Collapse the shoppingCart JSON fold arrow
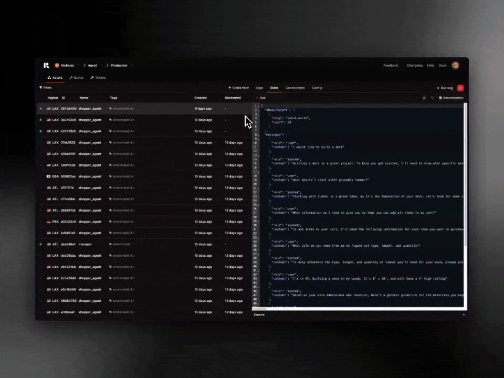 pos(258,110)
